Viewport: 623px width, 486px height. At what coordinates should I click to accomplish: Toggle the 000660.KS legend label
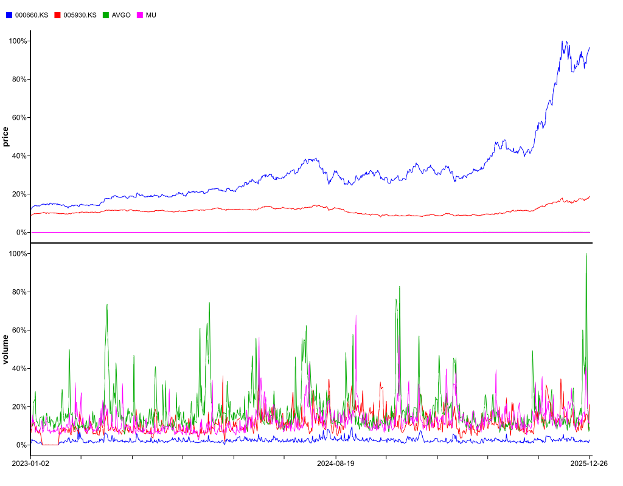(x=31, y=15)
